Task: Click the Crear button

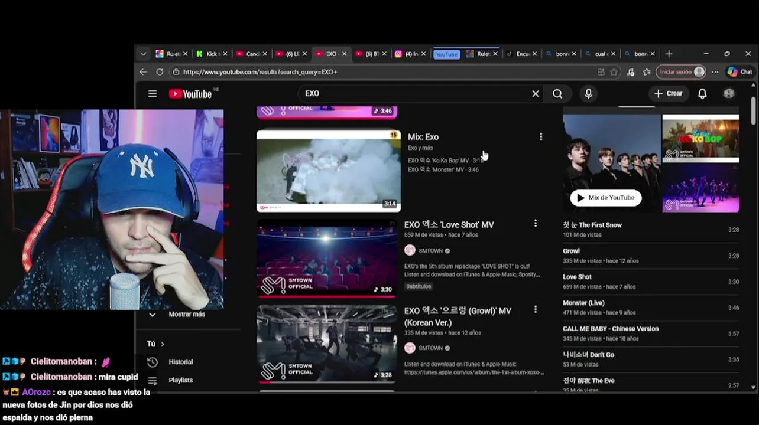Action: tap(668, 93)
